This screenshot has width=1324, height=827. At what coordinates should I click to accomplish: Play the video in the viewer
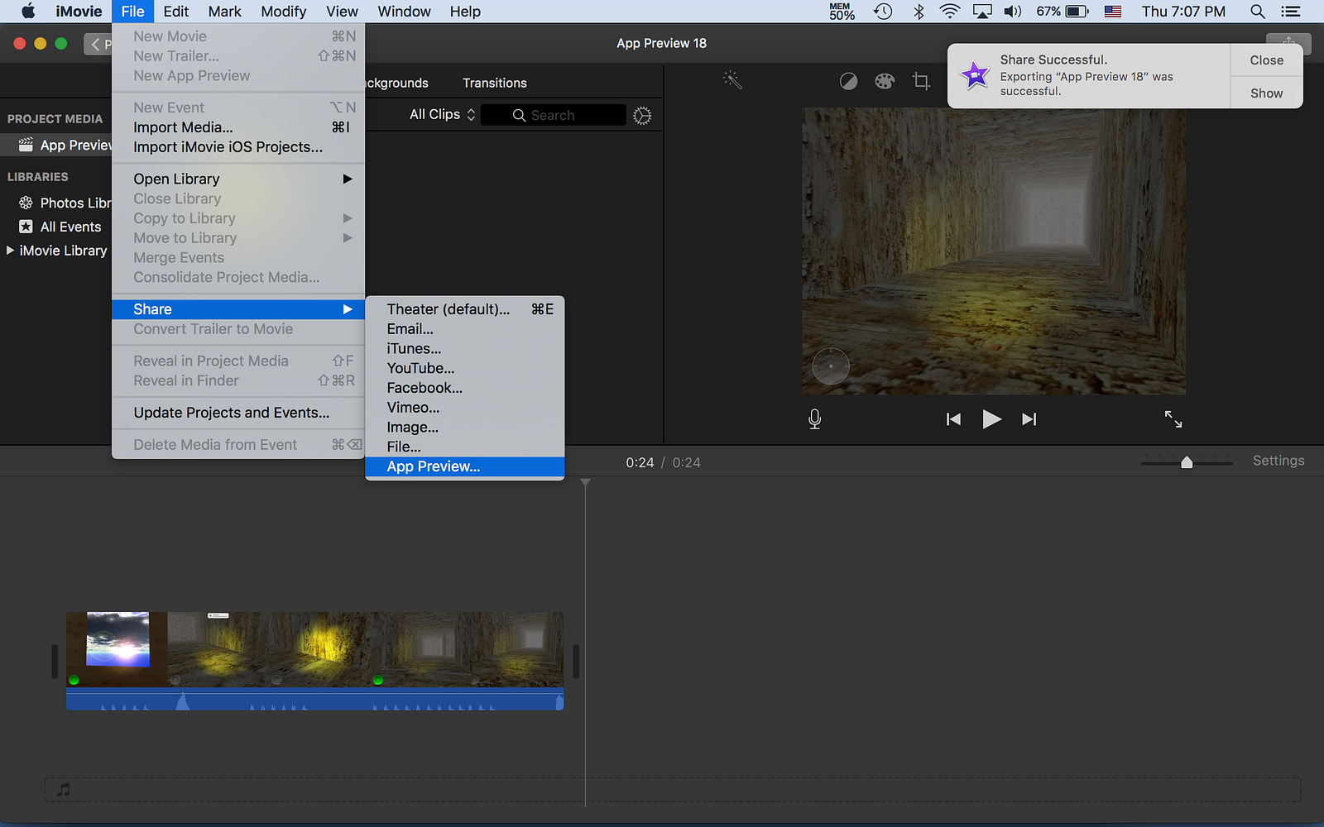point(991,419)
